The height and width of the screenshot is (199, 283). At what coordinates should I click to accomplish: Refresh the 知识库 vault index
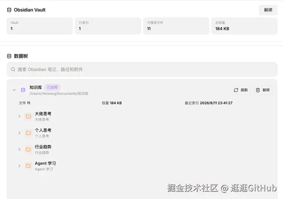pyautogui.click(x=241, y=90)
